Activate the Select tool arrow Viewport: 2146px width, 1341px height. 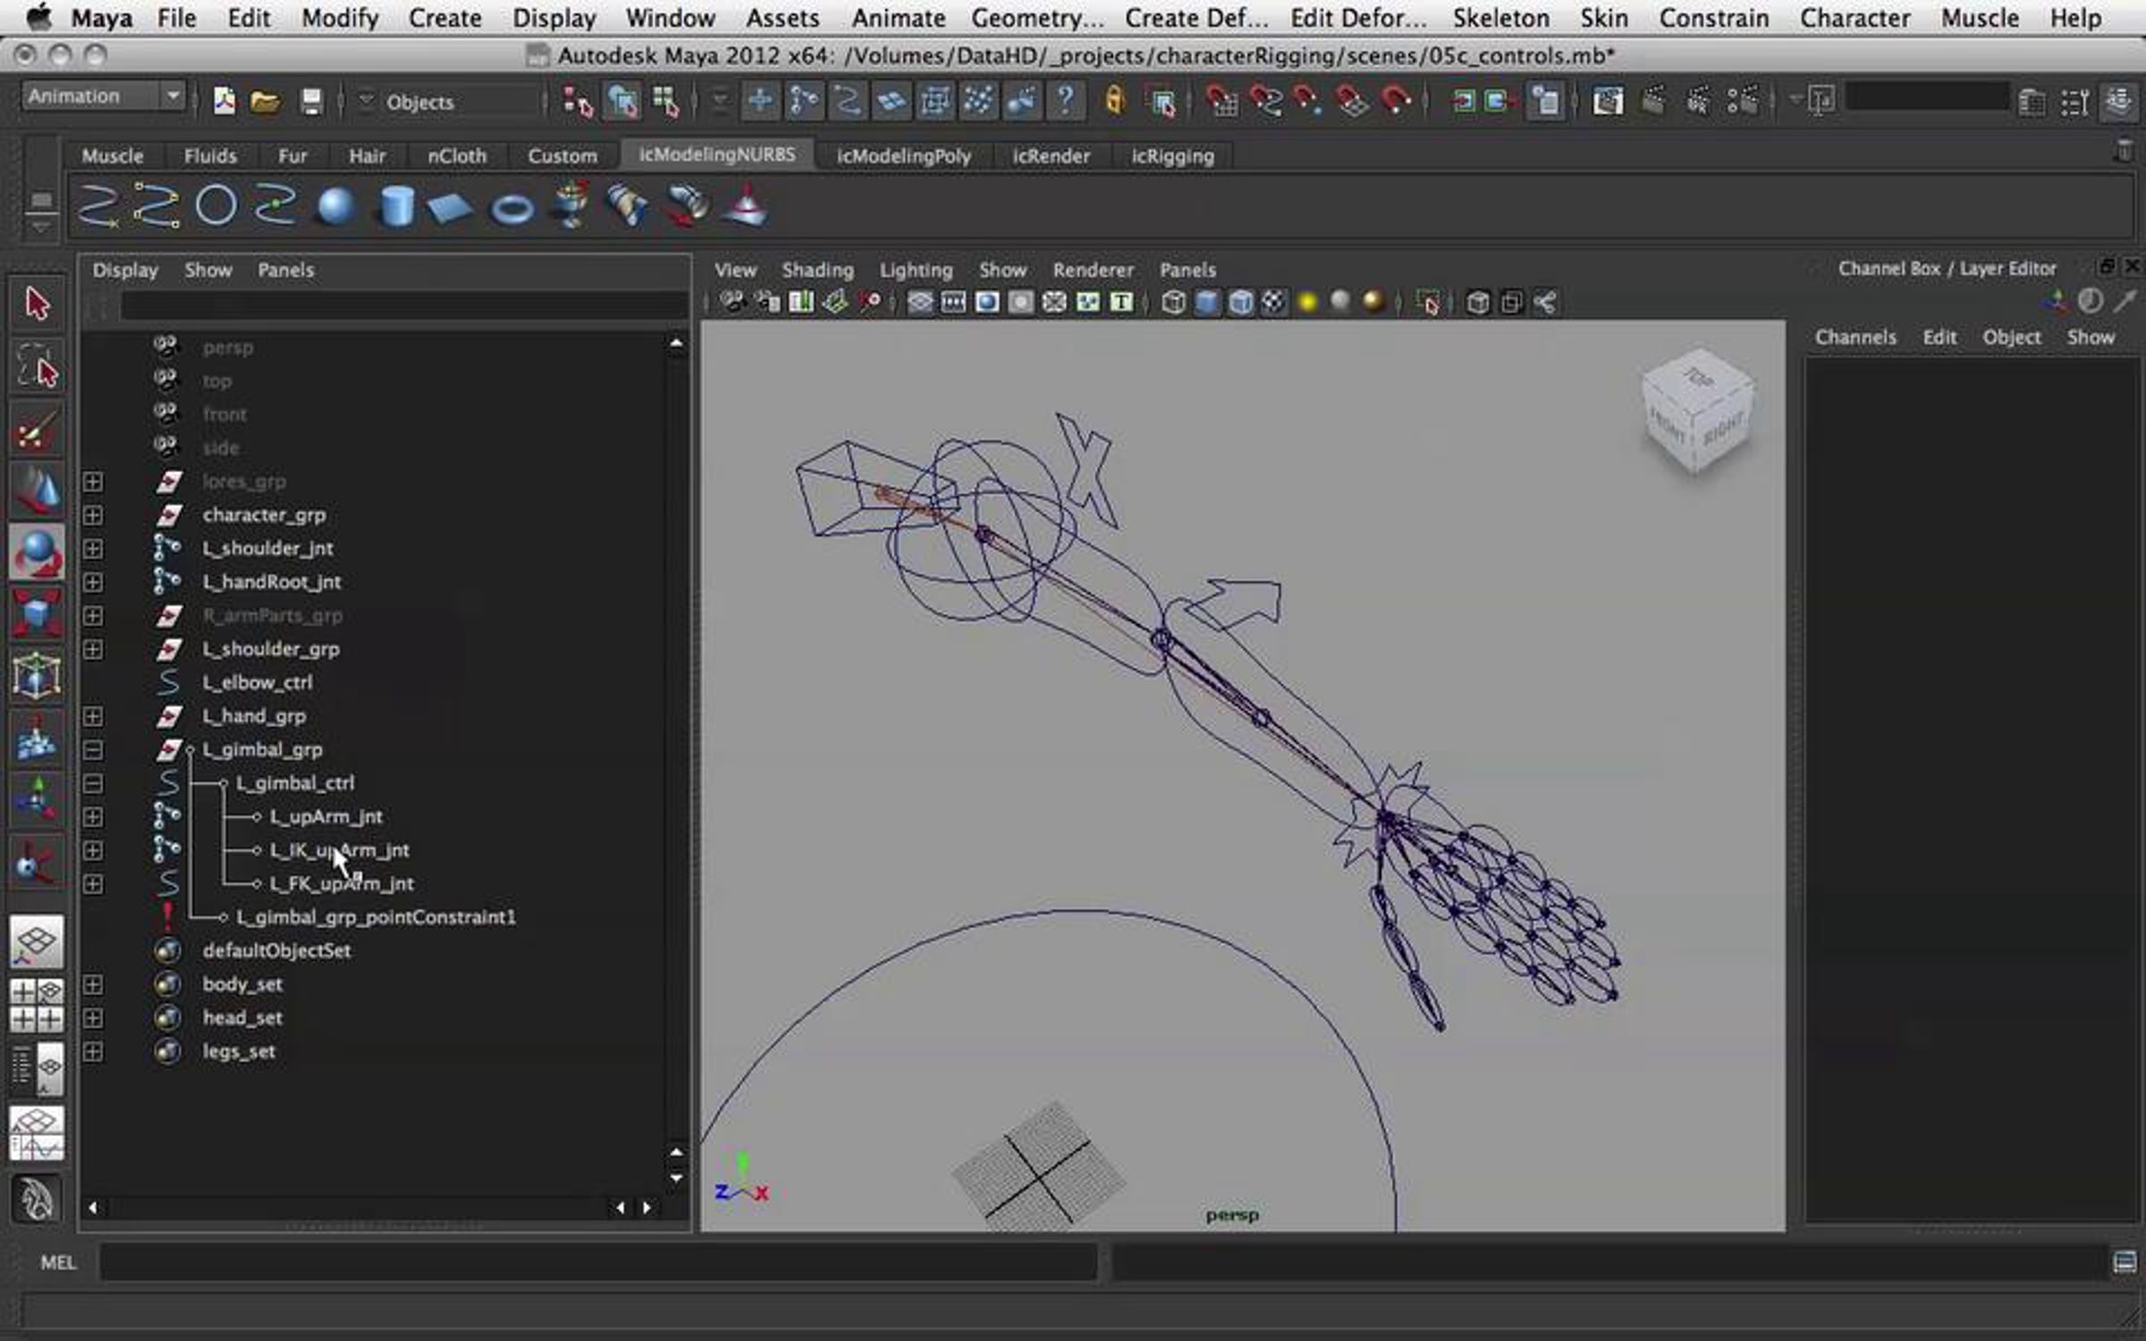[37, 304]
